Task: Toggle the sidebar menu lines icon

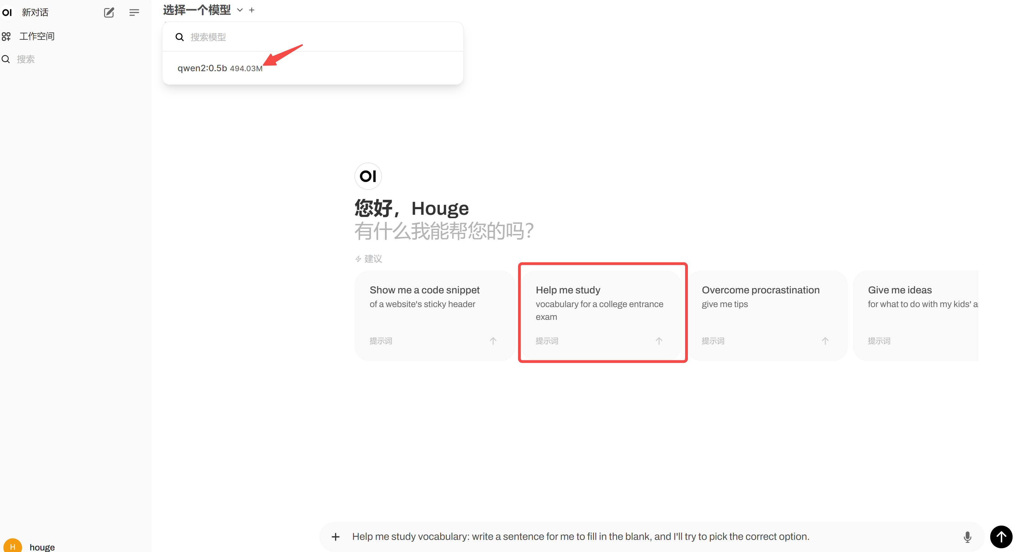Action: pos(134,12)
